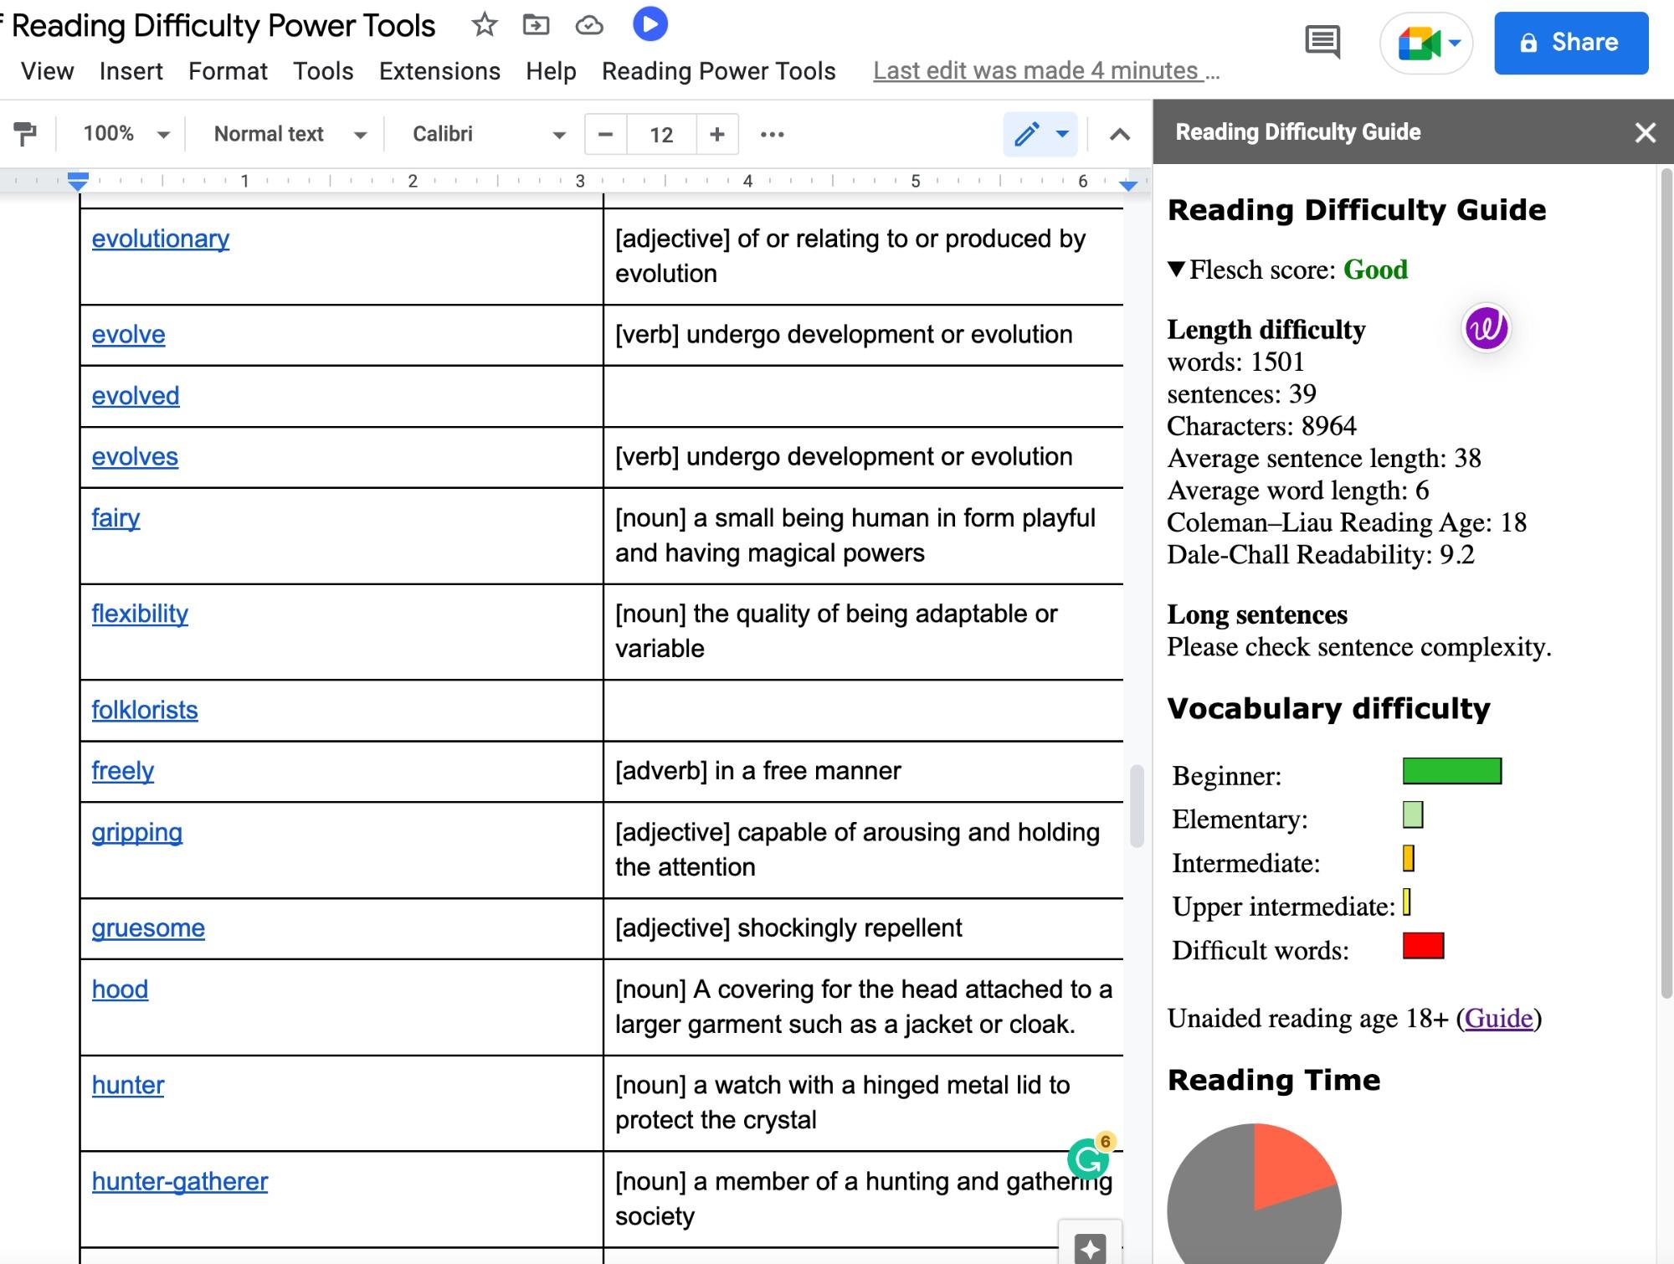Click the sidebar vertical scrollbar
Image resolution: width=1674 pixels, height=1264 pixels.
(1666, 583)
